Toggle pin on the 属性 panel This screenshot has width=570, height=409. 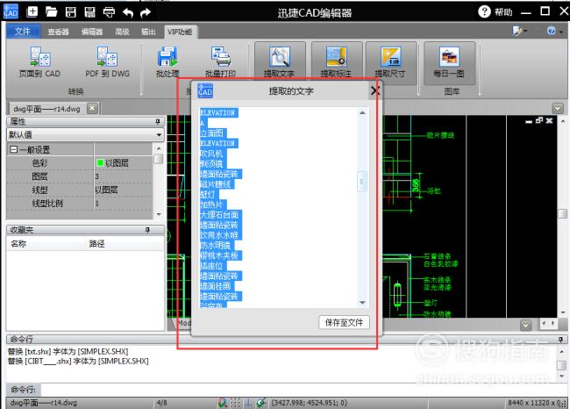[158, 121]
